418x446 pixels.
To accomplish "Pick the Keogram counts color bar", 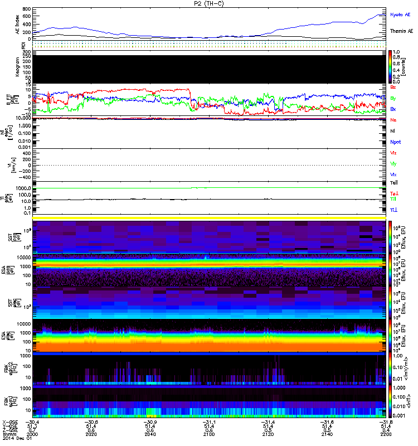I will 390,67.
